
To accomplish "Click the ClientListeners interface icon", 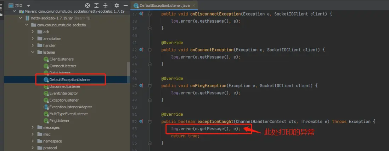I will (x=46, y=59).
